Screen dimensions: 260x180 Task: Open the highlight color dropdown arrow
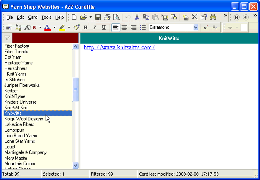pos(69,27)
